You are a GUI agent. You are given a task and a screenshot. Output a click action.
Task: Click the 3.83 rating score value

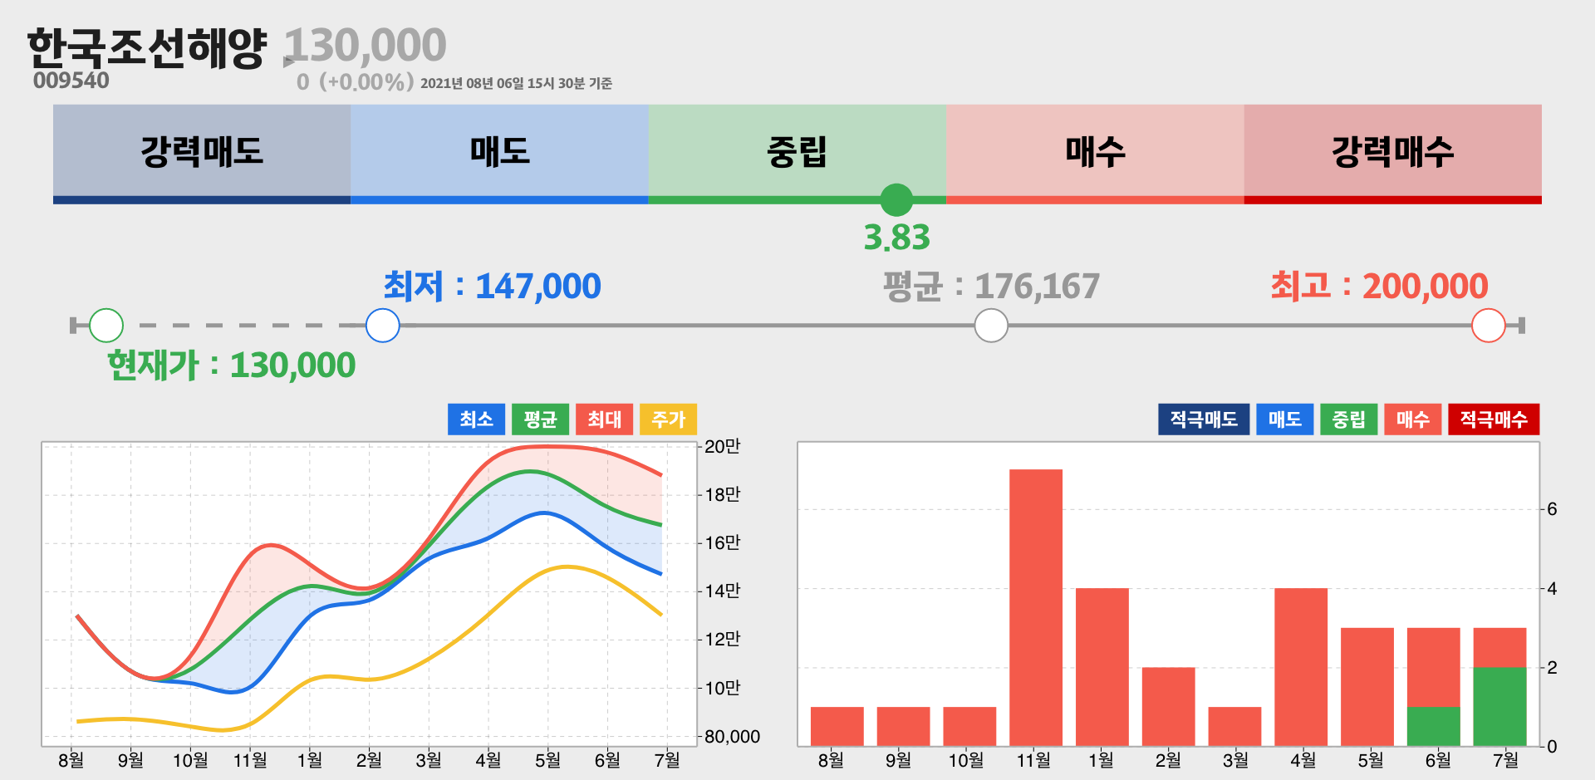pos(896,238)
